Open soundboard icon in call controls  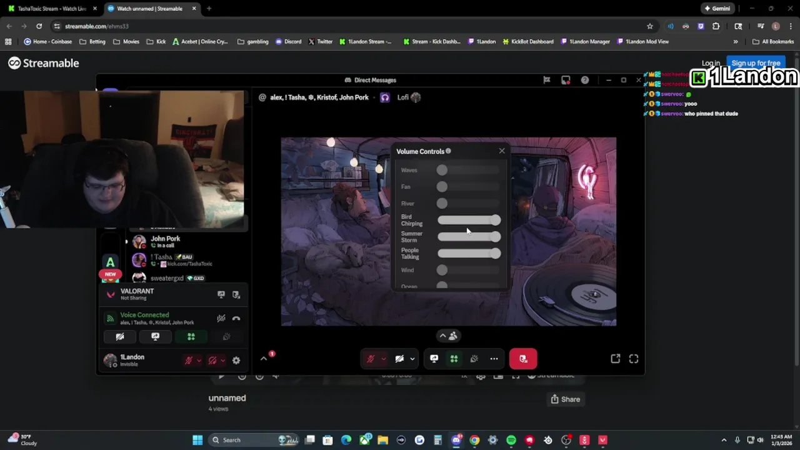(474, 359)
